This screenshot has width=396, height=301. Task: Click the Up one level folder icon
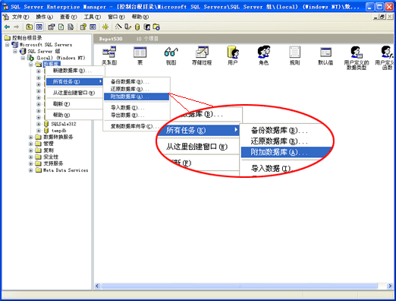click(x=30, y=27)
